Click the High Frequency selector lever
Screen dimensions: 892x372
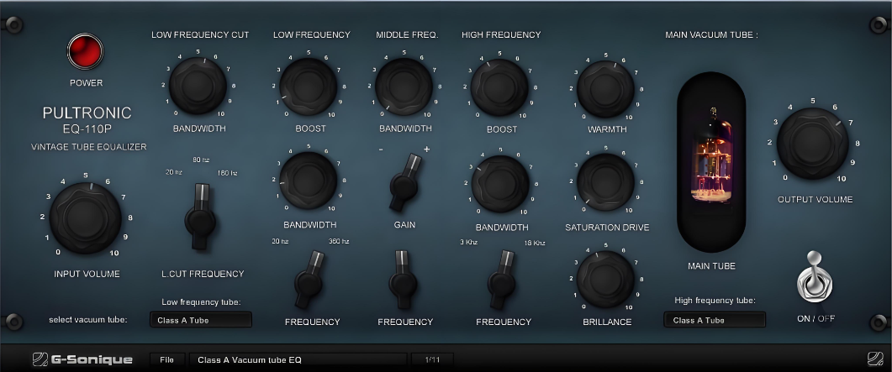point(502,280)
